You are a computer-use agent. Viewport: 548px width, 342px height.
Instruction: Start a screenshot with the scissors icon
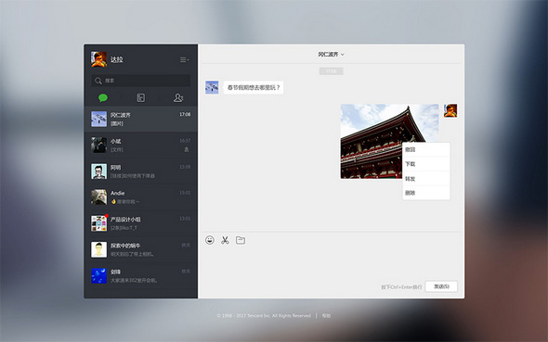click(225, 240)
